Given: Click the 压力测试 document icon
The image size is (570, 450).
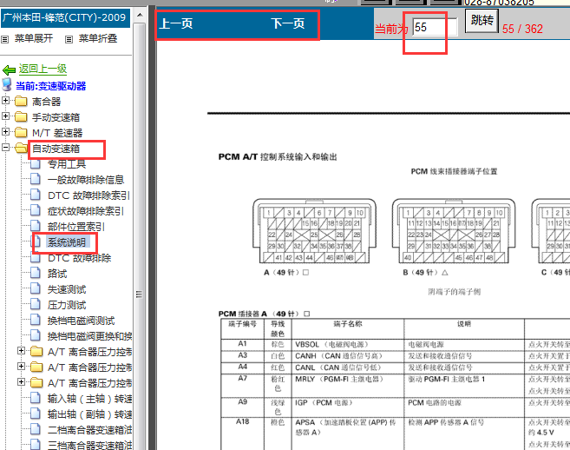Looking at the screenshot, I should (x=36, y=305).
